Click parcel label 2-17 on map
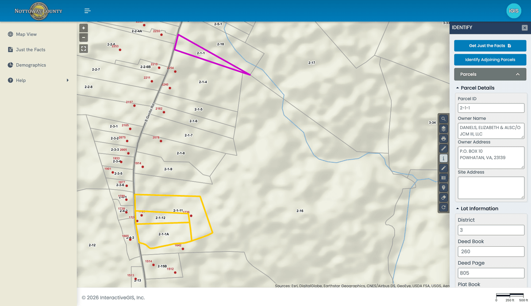Viewport: 531px width, 306px height. click(312, 63)
